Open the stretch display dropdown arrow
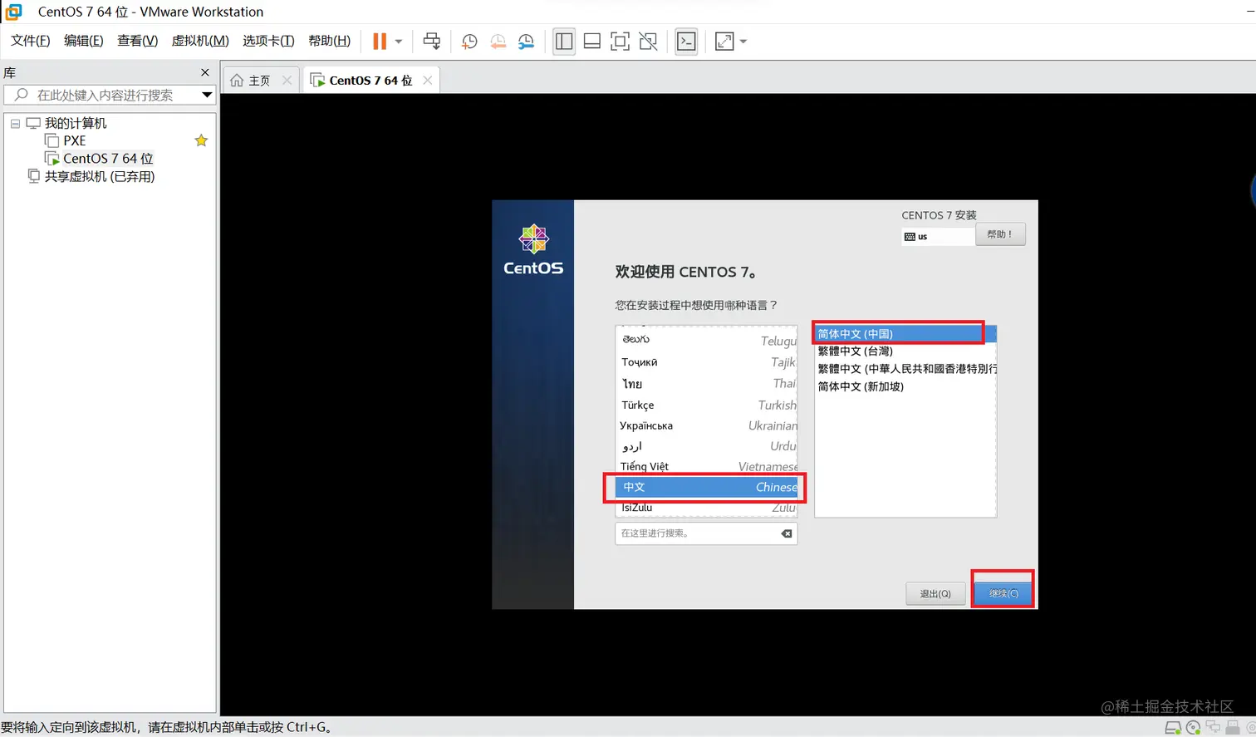The height and width of the screenshot is (737, 1256). pyautogui.click(x=743, y=42)
